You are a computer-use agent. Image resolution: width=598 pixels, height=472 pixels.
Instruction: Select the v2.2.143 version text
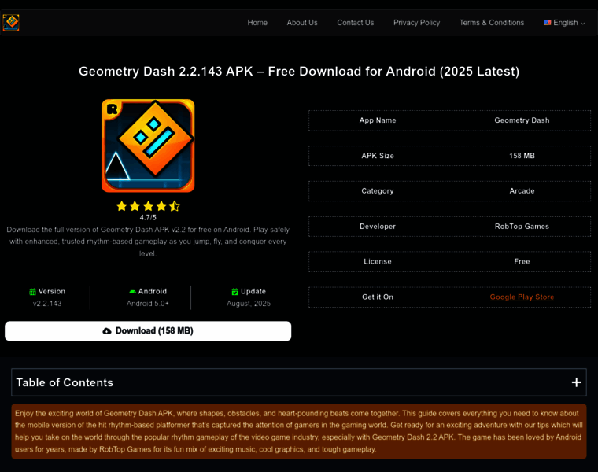point(47,304)
